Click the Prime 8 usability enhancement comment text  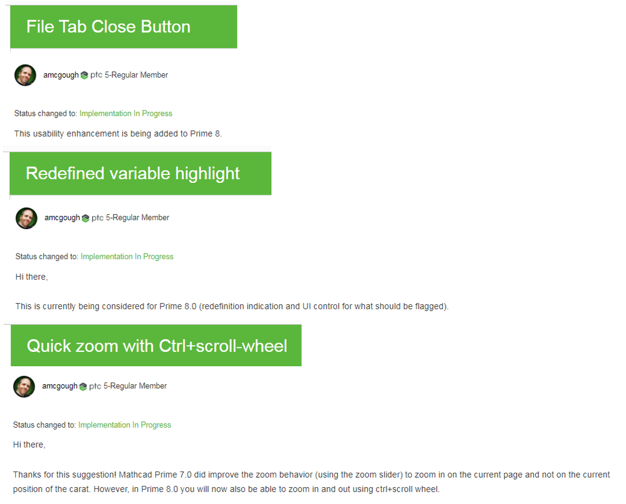[x=118, y=133]
